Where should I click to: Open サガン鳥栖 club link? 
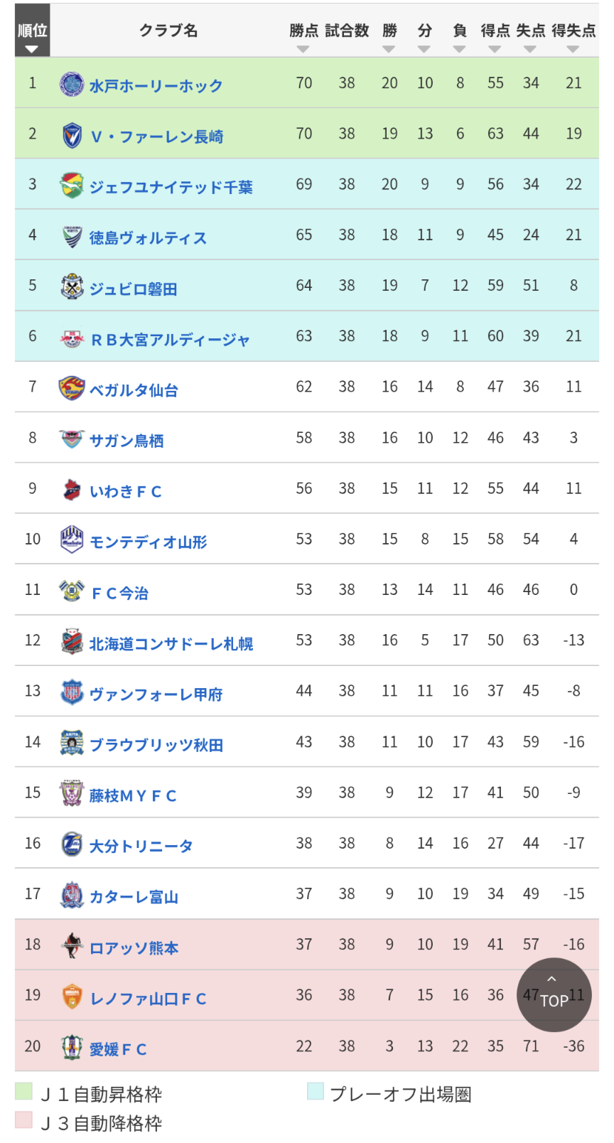point(126,441)
